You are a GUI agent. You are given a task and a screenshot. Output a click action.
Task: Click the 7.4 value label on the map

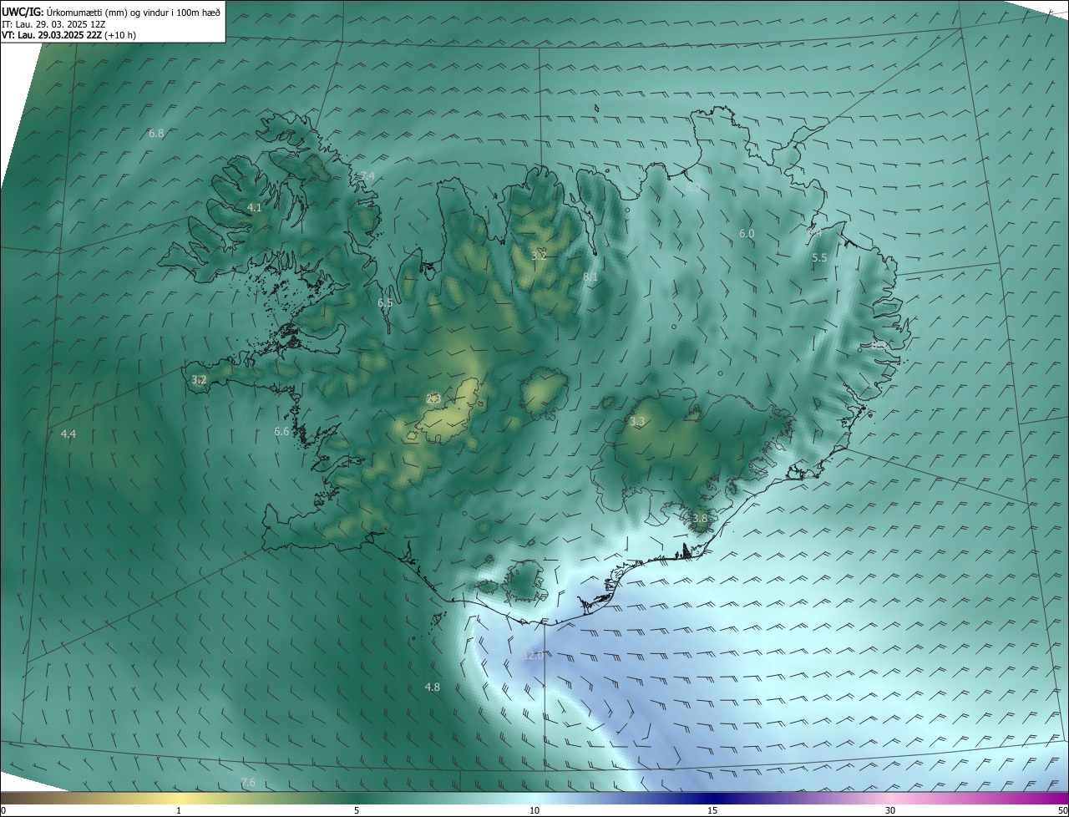pyautogui.click(x=367, y=176)
